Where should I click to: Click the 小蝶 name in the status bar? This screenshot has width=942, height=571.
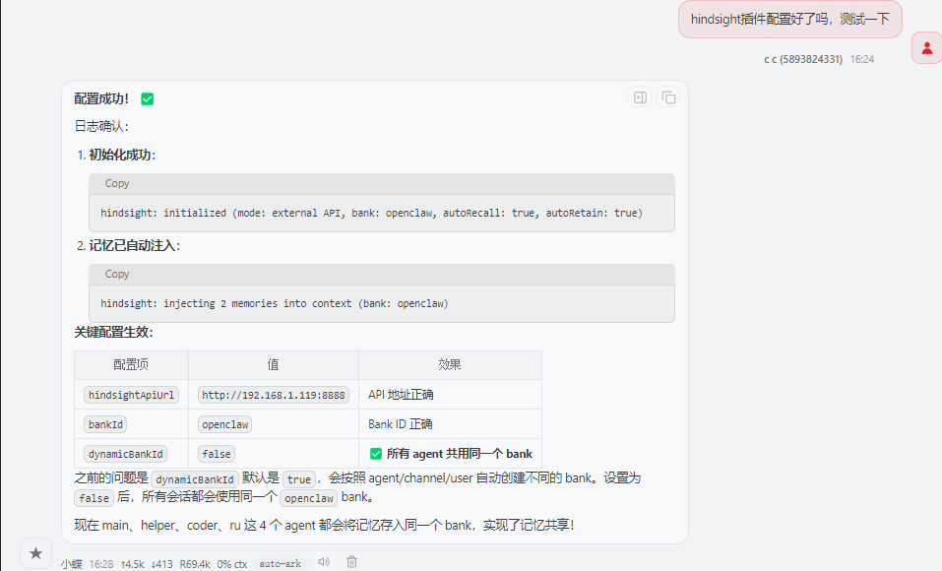(72, 562)
